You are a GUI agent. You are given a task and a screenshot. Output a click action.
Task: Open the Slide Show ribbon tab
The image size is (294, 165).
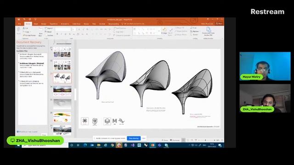point(77,24)
